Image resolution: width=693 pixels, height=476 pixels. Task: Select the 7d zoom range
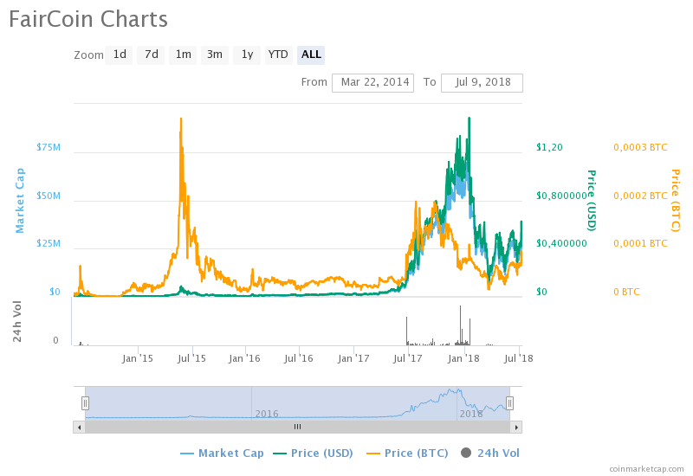click(151, 55)
